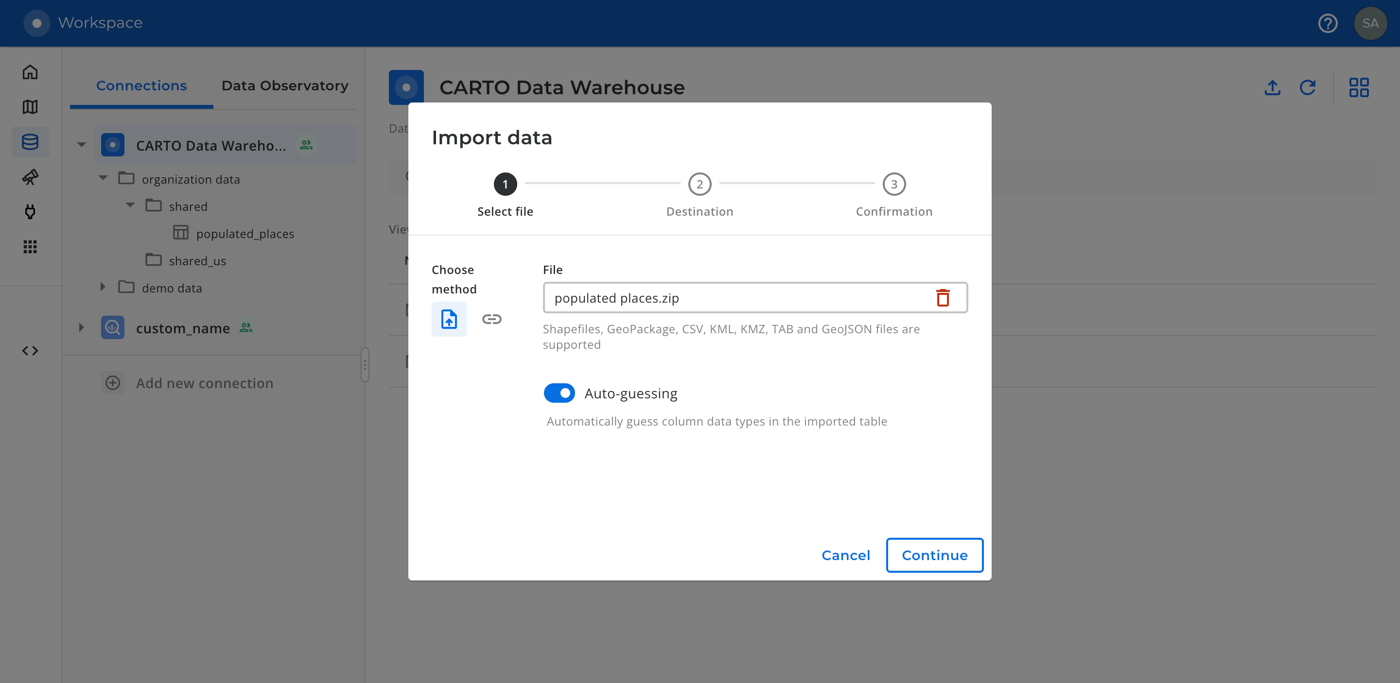
Task: Expand the demo data folder arrow
Action: click(103, 287)
